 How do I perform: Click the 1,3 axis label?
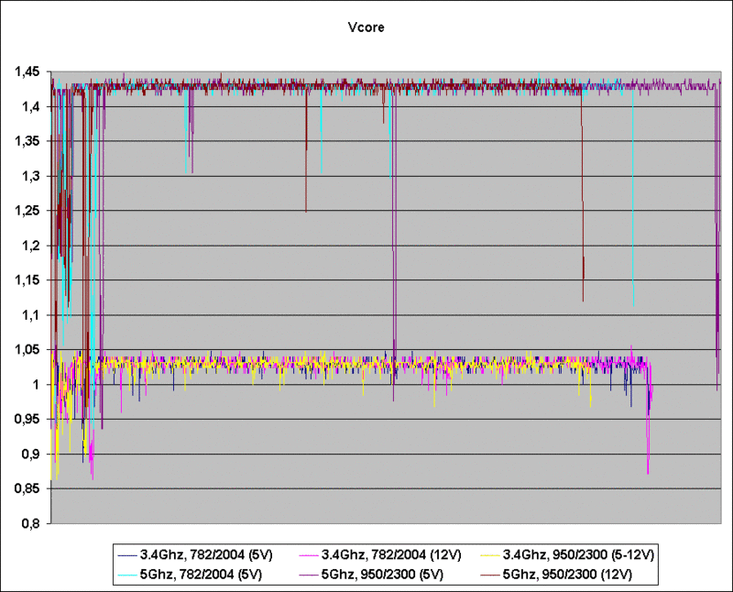click(30, 176)
